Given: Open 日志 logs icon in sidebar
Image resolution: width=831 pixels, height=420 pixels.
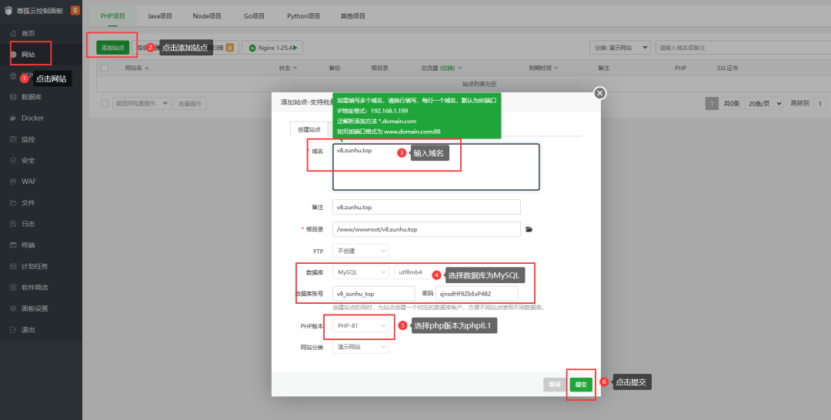Looking at the screenshot, I should (13, 224).
